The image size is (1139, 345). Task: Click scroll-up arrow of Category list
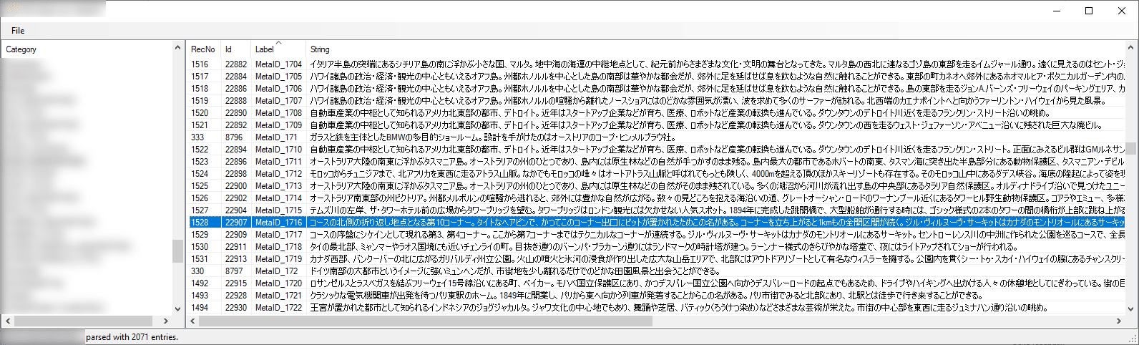[178, 48]
